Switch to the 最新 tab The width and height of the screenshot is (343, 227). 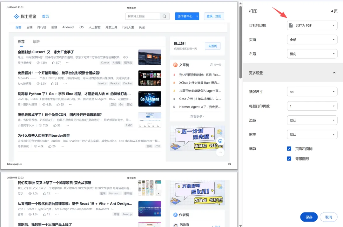(36, 42)
